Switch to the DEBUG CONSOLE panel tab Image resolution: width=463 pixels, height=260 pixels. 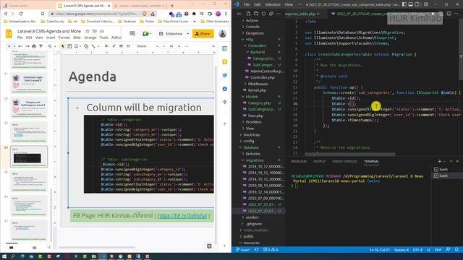[344, 162]
